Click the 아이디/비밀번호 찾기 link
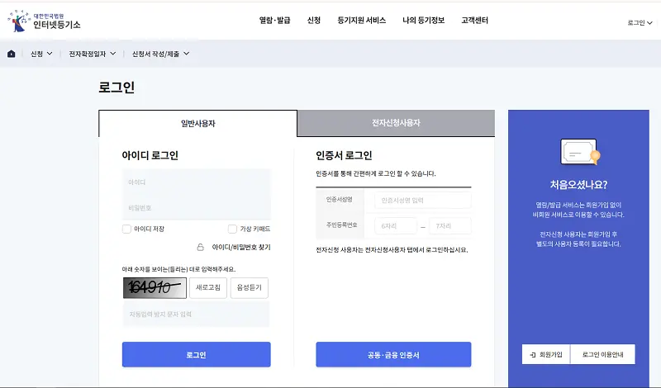 (x=241, y=248)
